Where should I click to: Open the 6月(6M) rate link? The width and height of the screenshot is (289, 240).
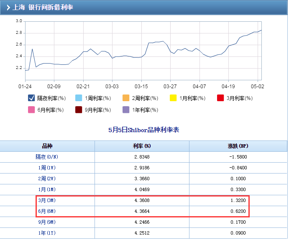pos(47,211)
